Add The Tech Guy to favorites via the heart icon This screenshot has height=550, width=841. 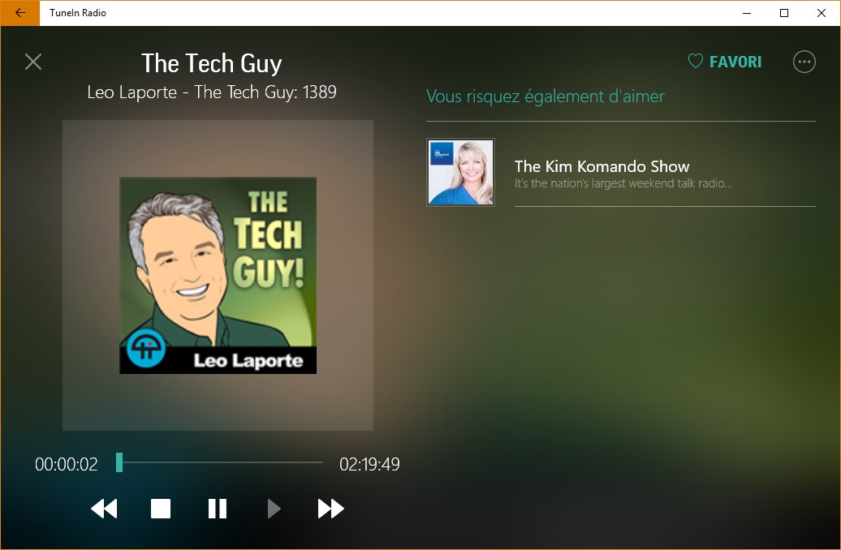[695, 61]
